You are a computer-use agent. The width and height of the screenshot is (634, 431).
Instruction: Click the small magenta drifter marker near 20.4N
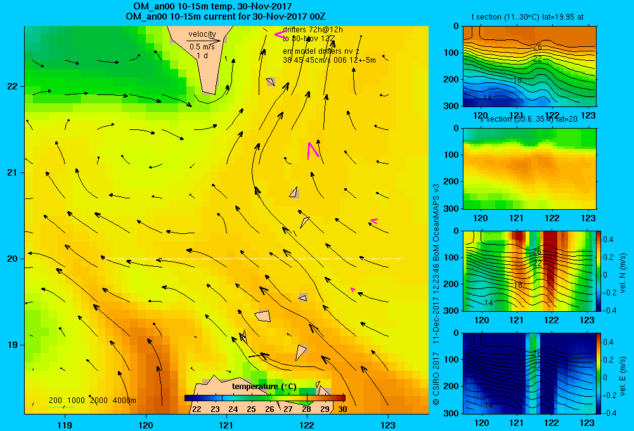[x=374, y=221]
